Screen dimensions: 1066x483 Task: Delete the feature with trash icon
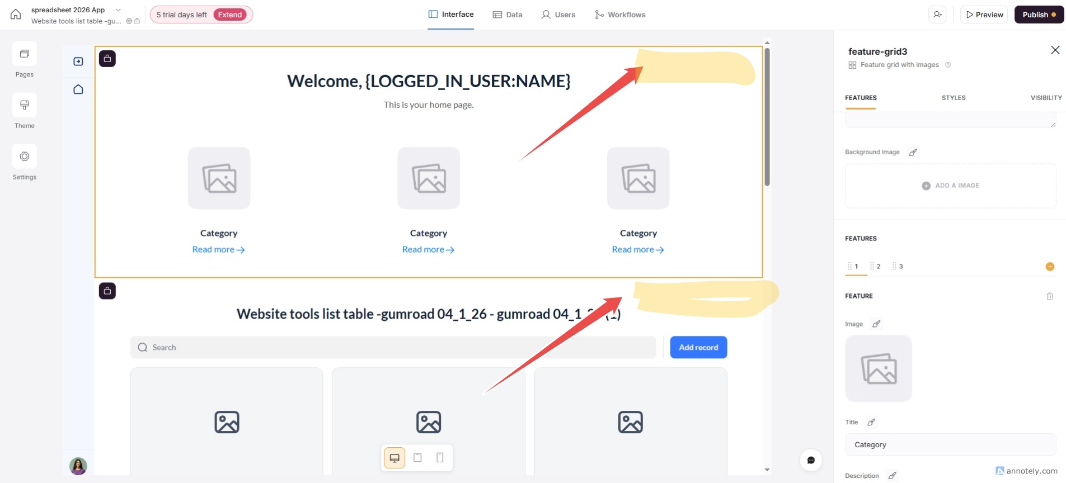click(1050, 296)
